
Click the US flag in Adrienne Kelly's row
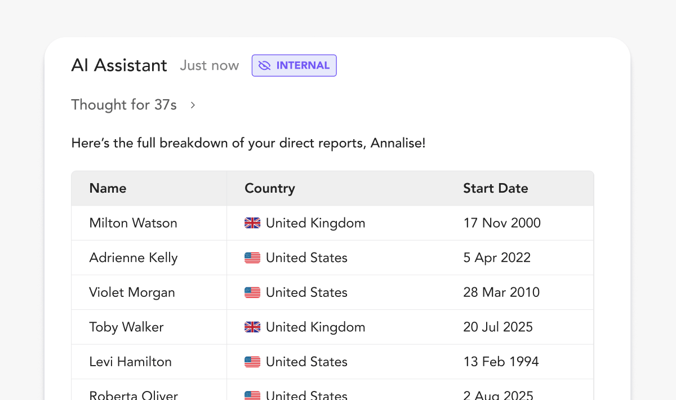click(x=252, y=258)
